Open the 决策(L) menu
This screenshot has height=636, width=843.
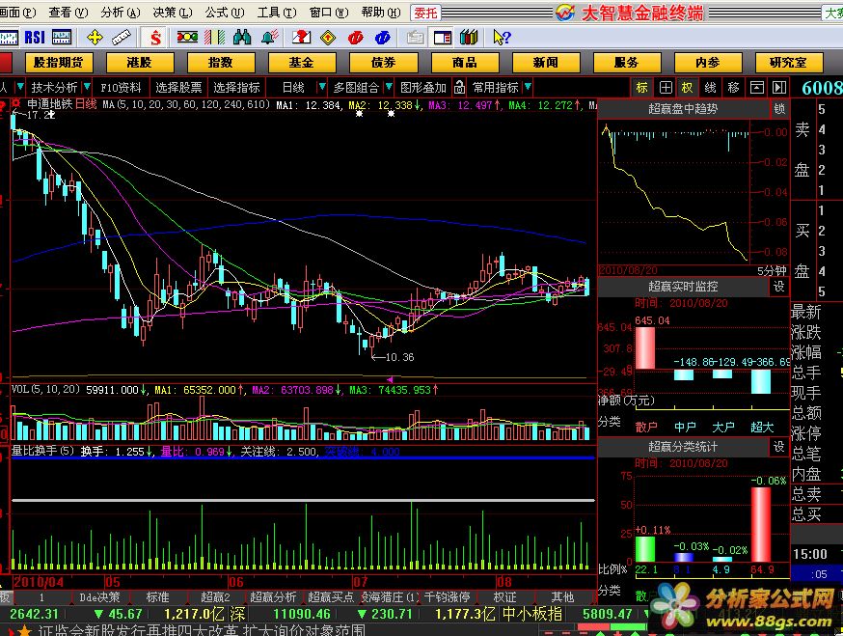click(x=172, y=13)
